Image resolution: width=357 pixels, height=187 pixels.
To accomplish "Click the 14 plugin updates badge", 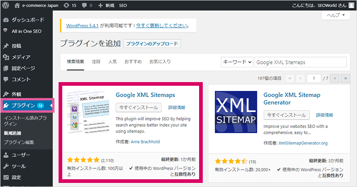I will (40, 105).
